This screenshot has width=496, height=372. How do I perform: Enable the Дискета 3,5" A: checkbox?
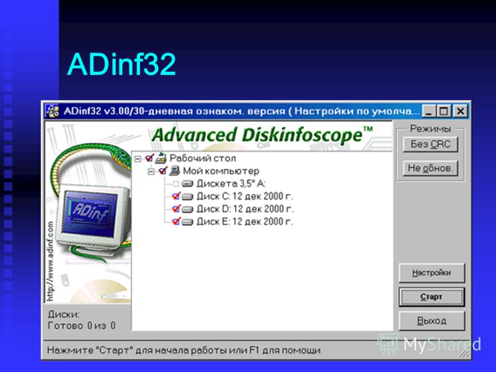(x=176, y=184)
